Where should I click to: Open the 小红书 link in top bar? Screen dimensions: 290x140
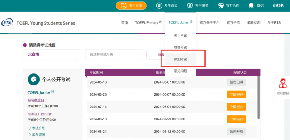278,6
